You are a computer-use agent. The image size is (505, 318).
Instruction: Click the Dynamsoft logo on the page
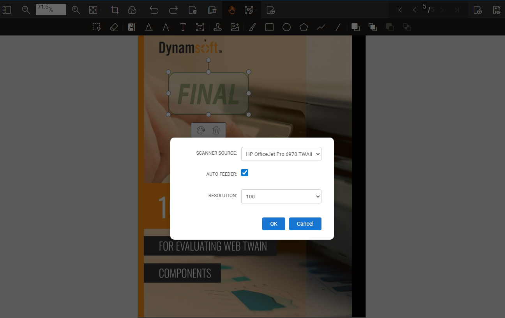(191, 47)
